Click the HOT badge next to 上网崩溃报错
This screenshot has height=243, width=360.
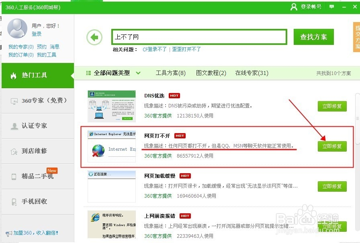[x=185, y=216]
